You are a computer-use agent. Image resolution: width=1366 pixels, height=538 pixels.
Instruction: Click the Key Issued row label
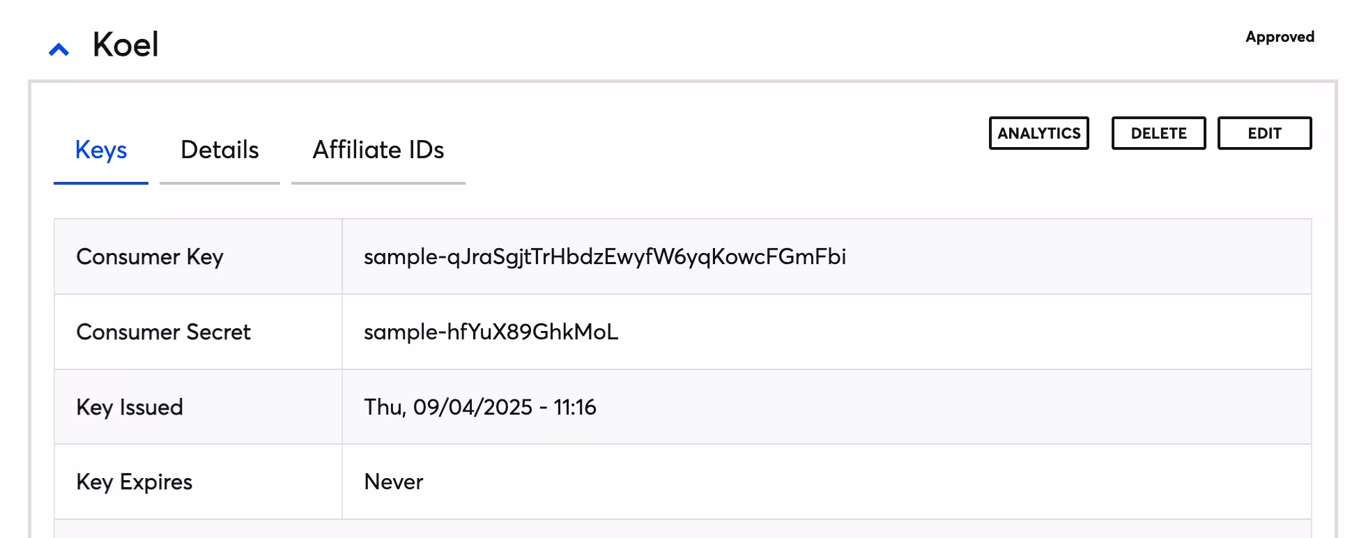130,407
